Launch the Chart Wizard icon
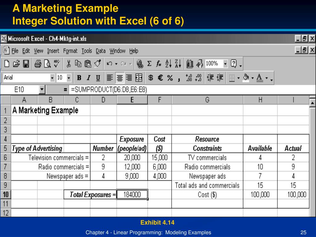 190,64
